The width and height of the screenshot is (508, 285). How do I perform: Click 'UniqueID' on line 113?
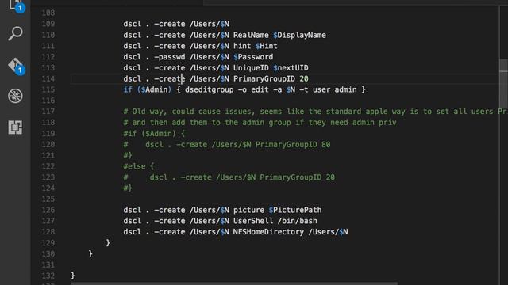coord(251,68)
